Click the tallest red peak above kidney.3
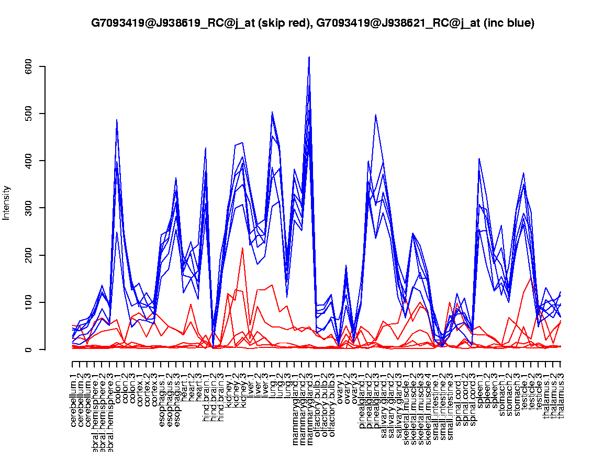 [x=242, y=248]
